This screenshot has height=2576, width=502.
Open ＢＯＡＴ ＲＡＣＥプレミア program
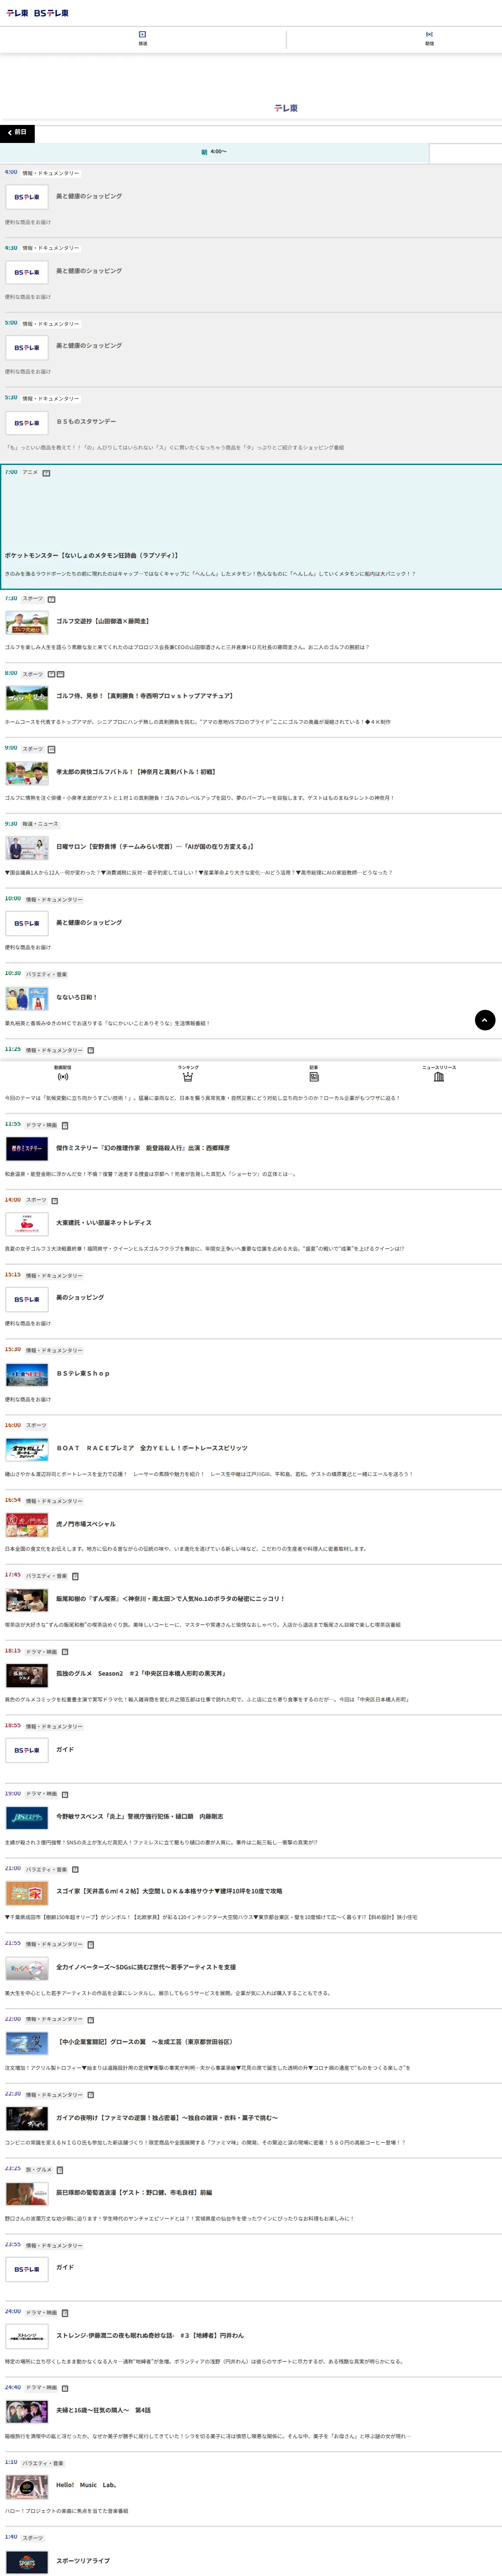152,1448
